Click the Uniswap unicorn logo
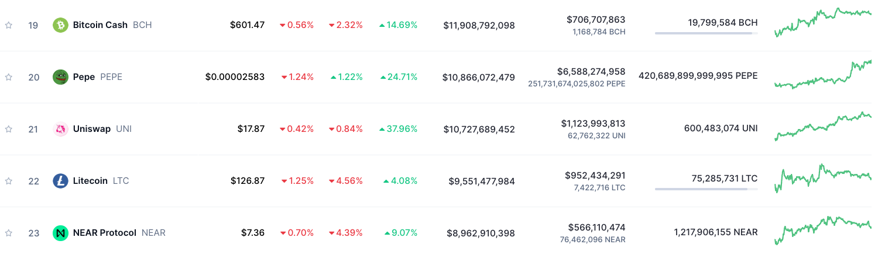The height and width of the screenshot is (258, 885). 60,129
